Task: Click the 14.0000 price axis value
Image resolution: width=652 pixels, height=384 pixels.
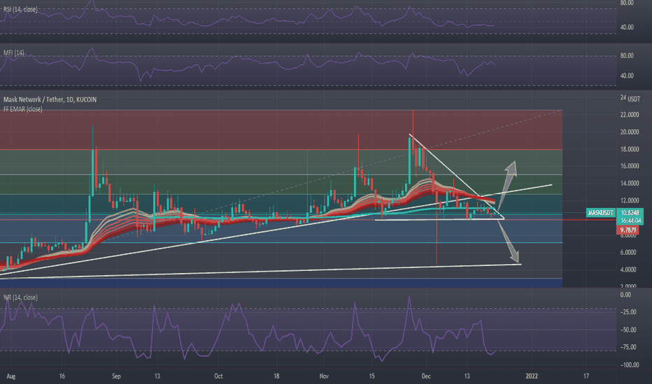Action: point(630,183)
